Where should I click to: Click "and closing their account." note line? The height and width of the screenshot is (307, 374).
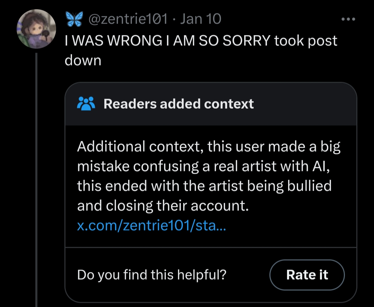click(x=163, y=206)
